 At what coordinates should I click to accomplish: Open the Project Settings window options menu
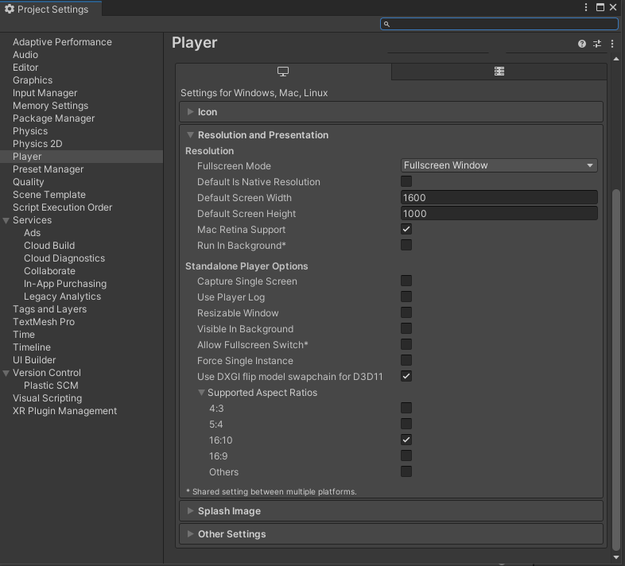tap(587, 8)
